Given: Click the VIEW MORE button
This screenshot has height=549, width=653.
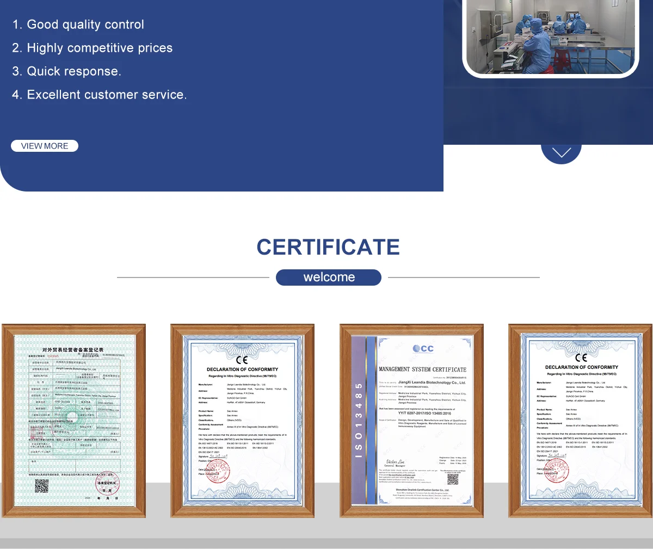Looking at the screenshot, I should (x=45, y=146).
